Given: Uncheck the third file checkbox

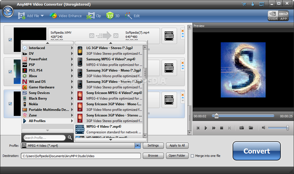Looking at the screenshot, I should (10, 104).
